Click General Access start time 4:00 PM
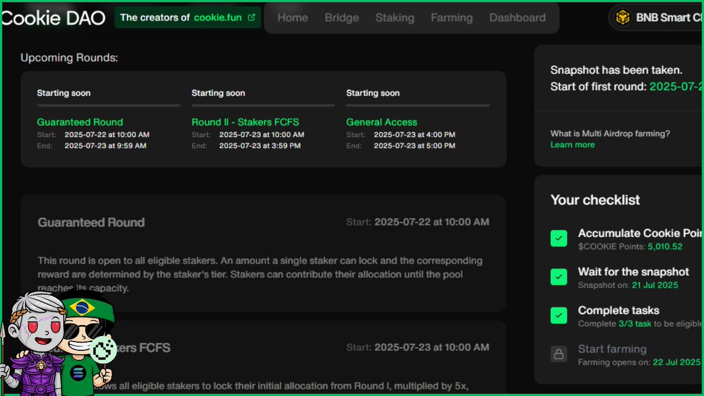704x396 pixels. 414,135
